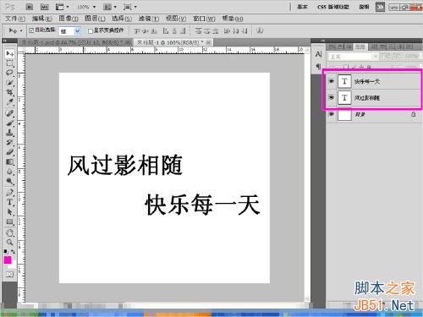
Task: Hide the 风过影相随 text layer
Action: click(331, 97)
